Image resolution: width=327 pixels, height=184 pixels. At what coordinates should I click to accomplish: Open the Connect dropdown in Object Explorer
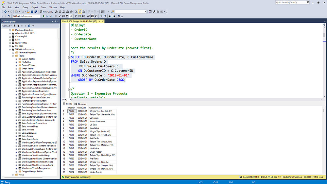7,26
